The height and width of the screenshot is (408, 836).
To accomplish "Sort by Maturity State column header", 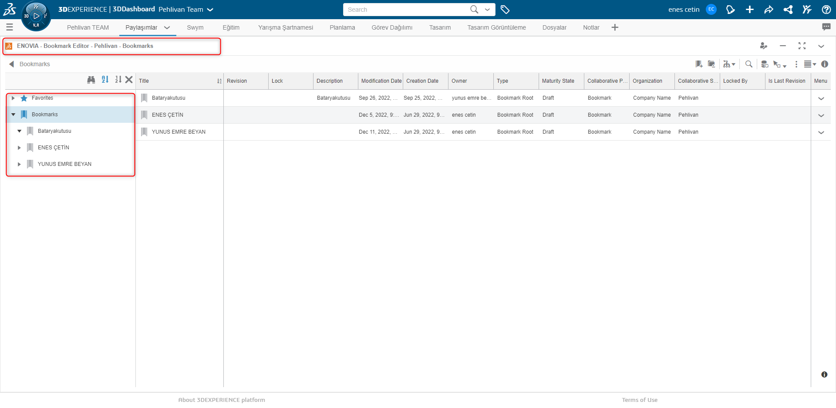I will 561,81.
